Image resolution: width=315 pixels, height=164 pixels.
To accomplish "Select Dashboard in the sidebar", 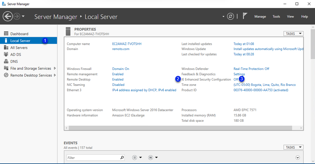I will coord(29,34).
